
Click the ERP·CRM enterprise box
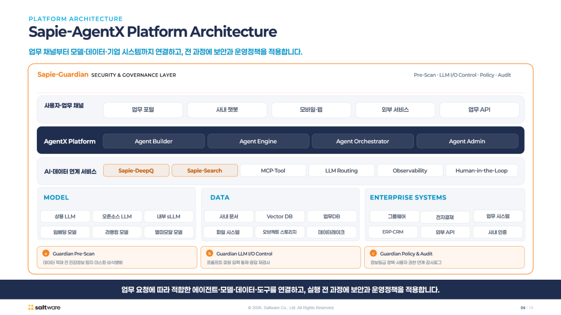(393, 232)
